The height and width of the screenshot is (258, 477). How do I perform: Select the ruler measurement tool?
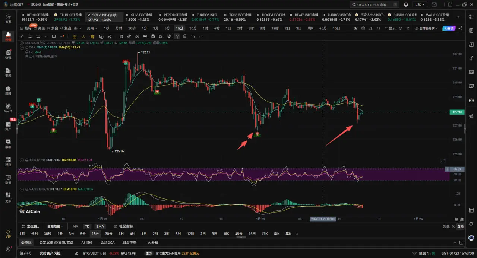click(x=129, y=36)
